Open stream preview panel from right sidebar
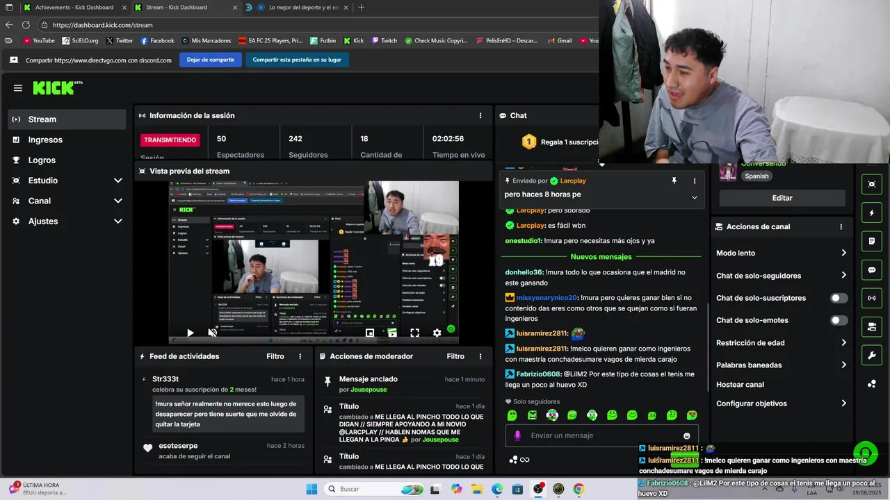This screenshot has width=890, height=500. tap(871, 184)
